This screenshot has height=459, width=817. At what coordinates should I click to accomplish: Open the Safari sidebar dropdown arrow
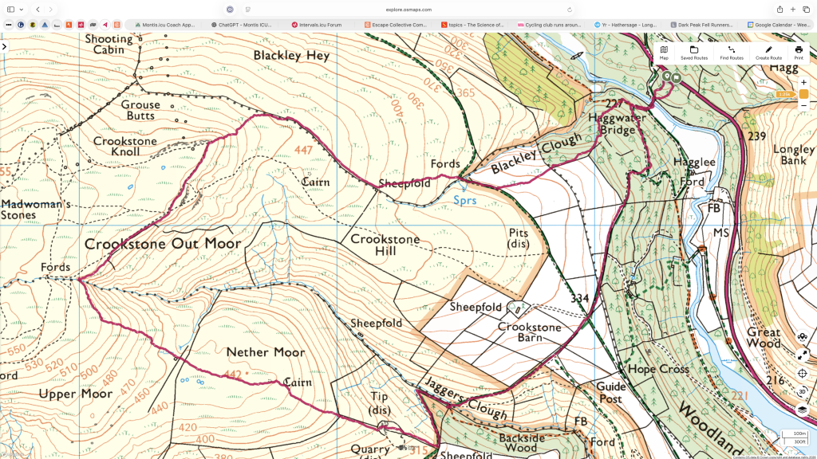pyautogui.click(x=22, y=10)
